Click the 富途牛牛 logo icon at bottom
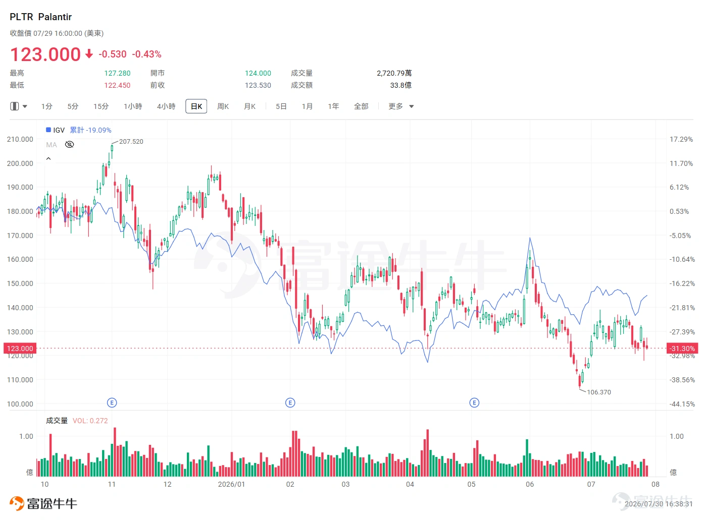Viewport: 703px width, 520px height. [17, 503]
